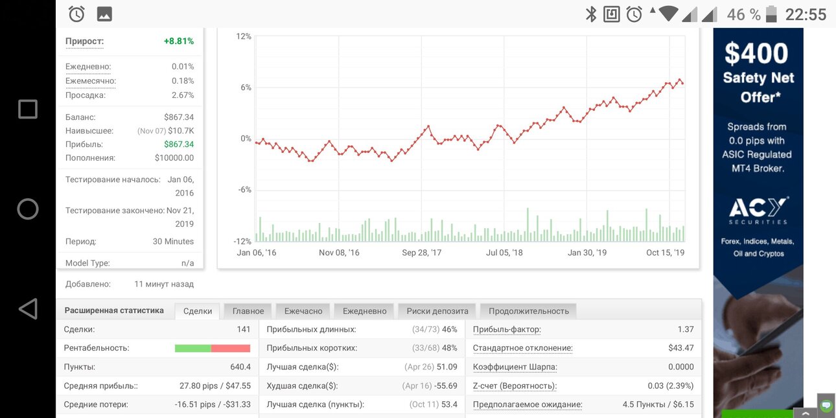
Task: Click the (Apr 26) 51.09 best trade value
Action: pos(430,367)
